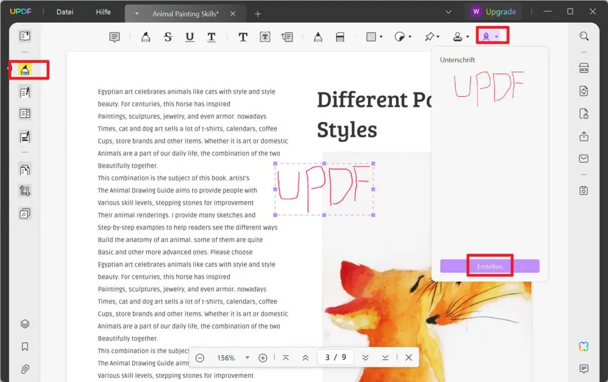Image resolution: width=608 pixels, height=382 pixels.
Task: Open the Datei menu
Action: 65,12
